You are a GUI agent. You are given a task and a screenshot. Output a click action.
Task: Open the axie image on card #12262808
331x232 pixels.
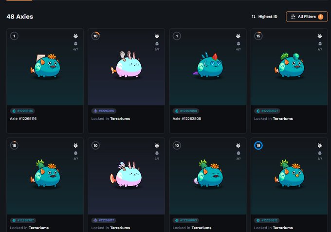208,65
